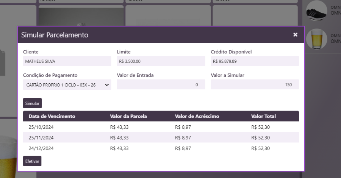Click the sneaker product thumbnail
The height and width of the screenshot is (178, 341).
[316, 11]
